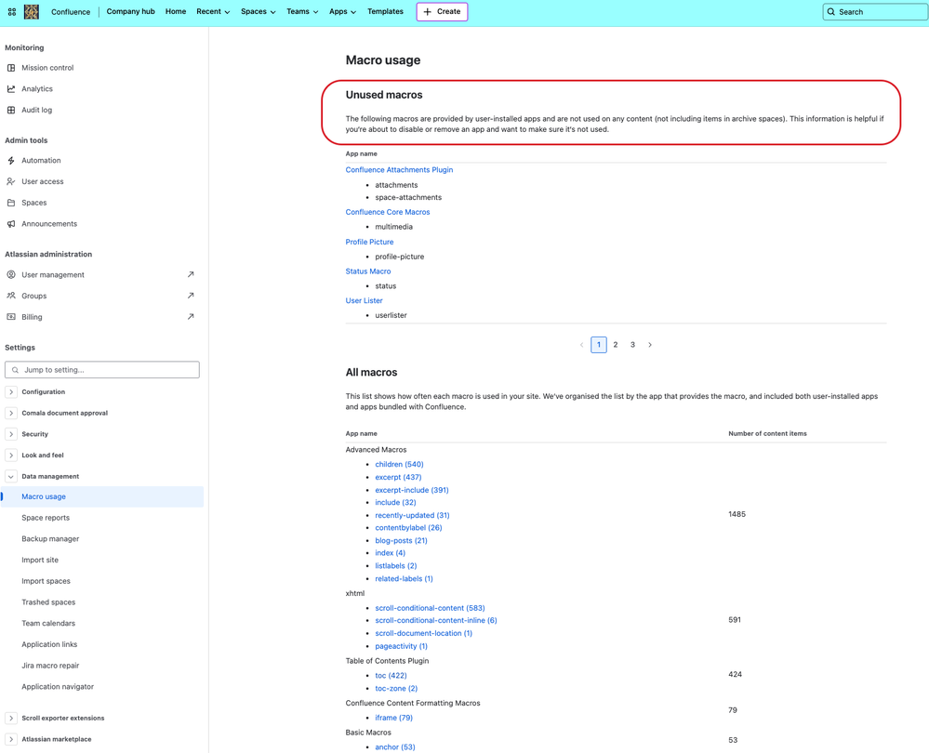Image resolution: width=929 pixels, height=753 pixels.
Task: Open Team calendars setting
Action: click(x=48, y=623)
